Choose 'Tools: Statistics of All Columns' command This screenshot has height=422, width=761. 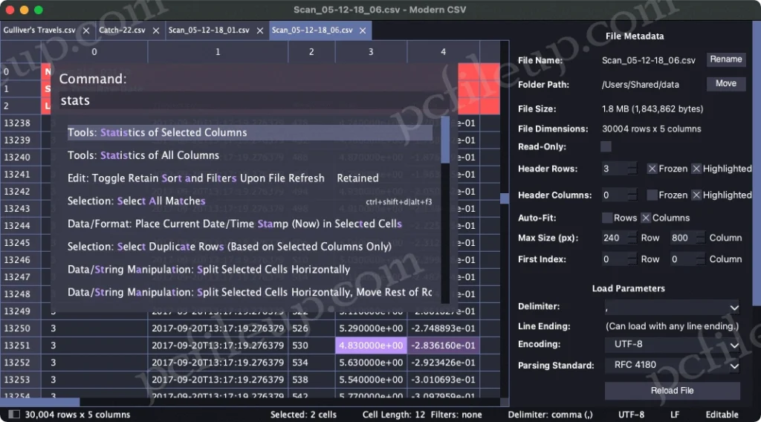(143, 155)
